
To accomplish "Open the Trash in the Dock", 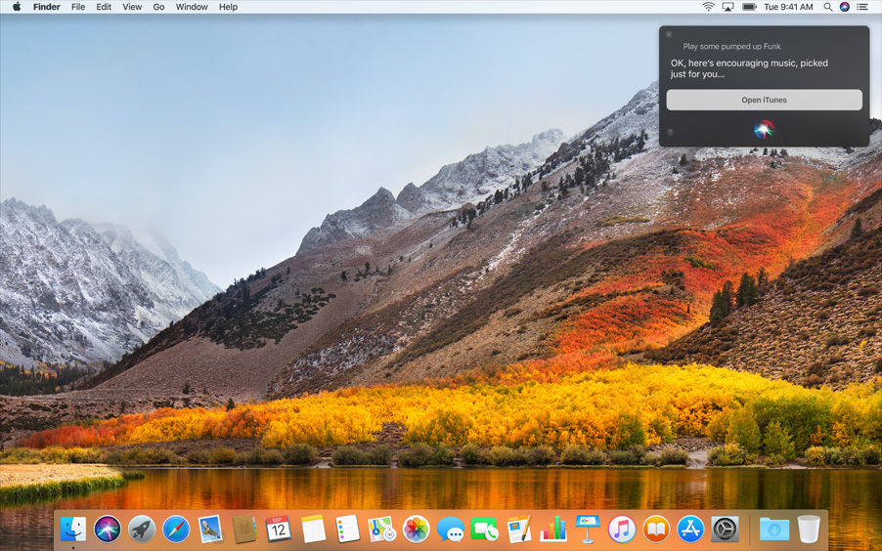I will tap(809, 530).
